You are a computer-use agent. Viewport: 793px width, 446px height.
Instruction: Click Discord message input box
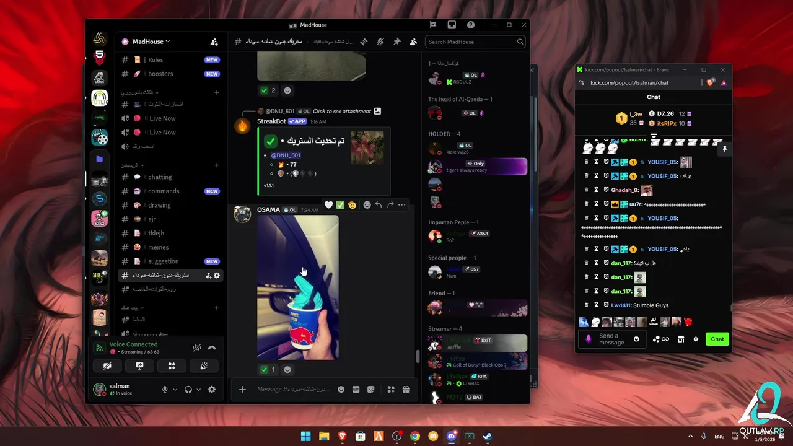pyautogui.click(x=294, y=390)
